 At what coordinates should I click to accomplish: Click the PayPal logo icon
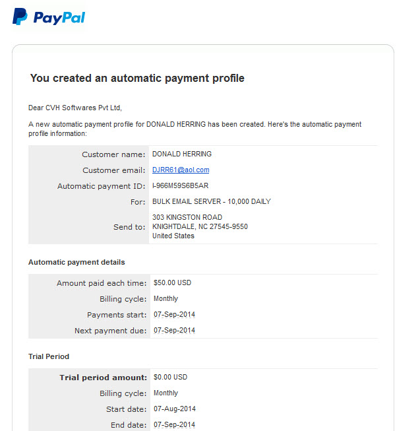click(20, 17)
